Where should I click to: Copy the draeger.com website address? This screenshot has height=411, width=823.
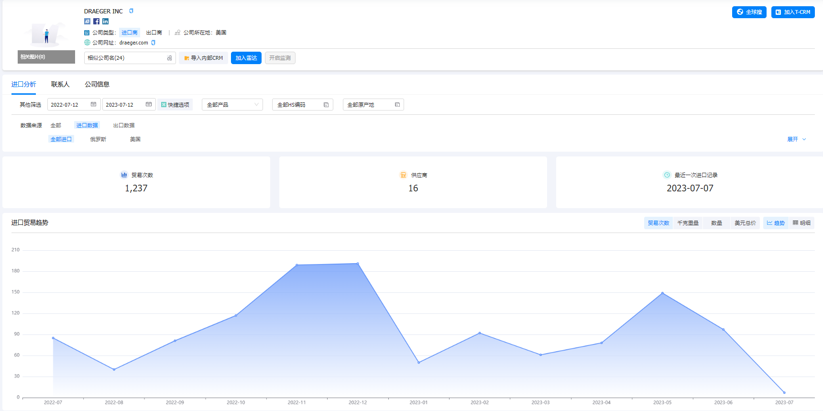pyautogui.click(x=154, y=43)
